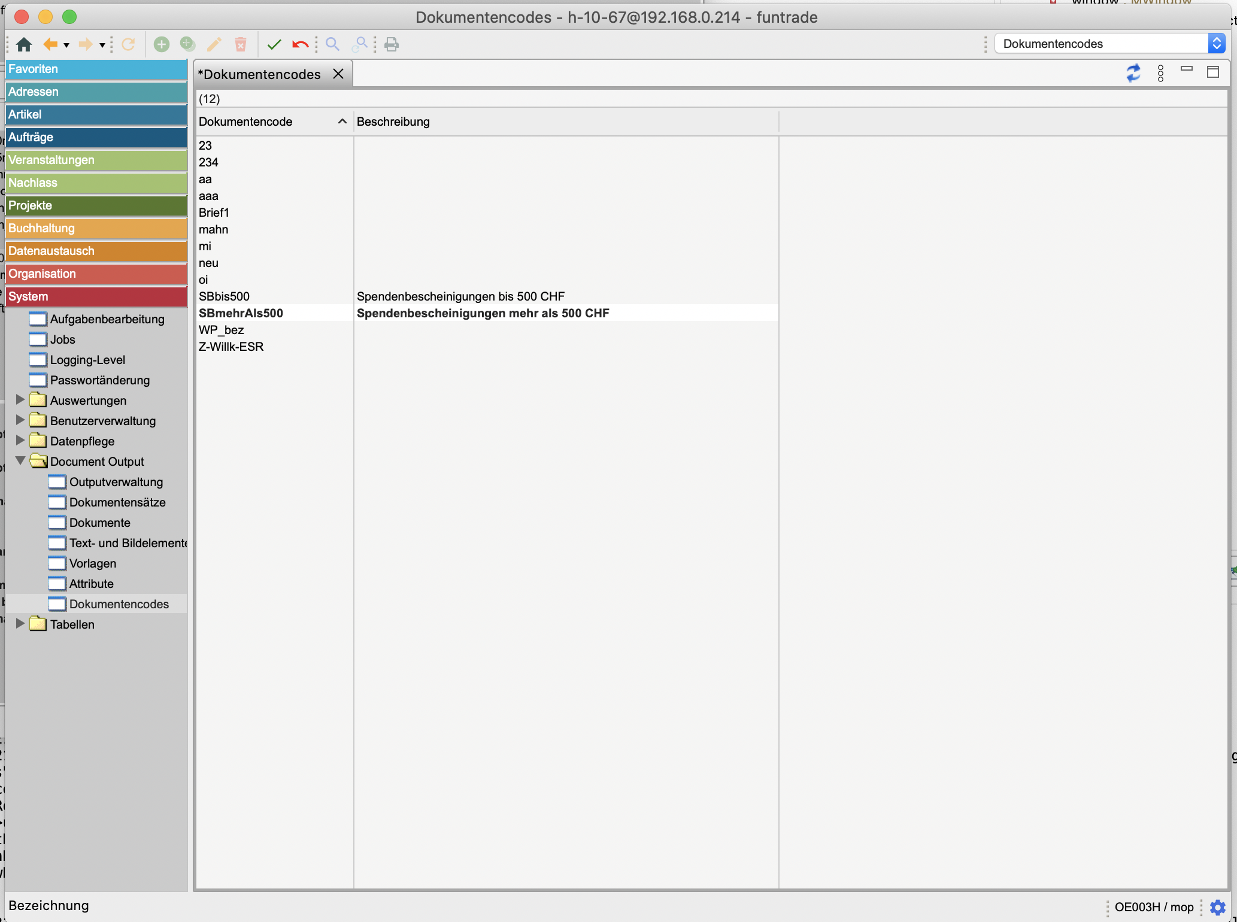
Task: Select the SBbis500 row
Action: pyautogui.click(x=224, y=296)
